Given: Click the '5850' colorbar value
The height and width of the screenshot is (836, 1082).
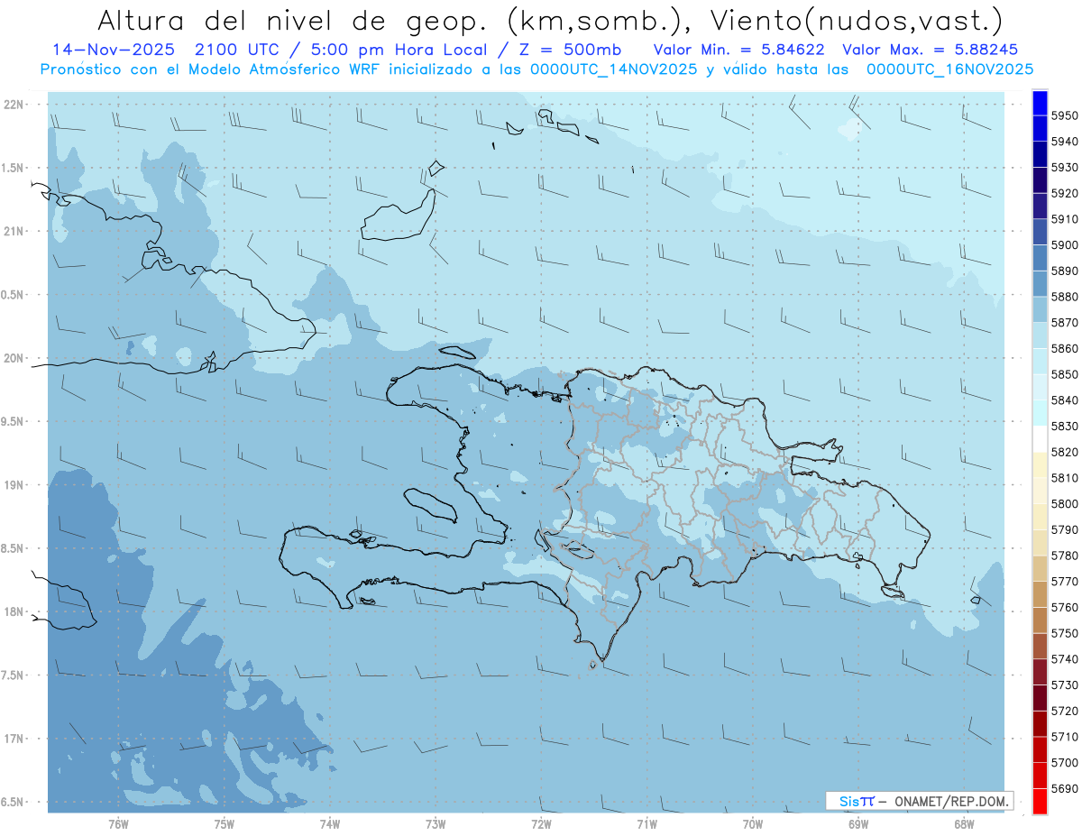Looking at the screenshot, I should tap(1065, 374).
